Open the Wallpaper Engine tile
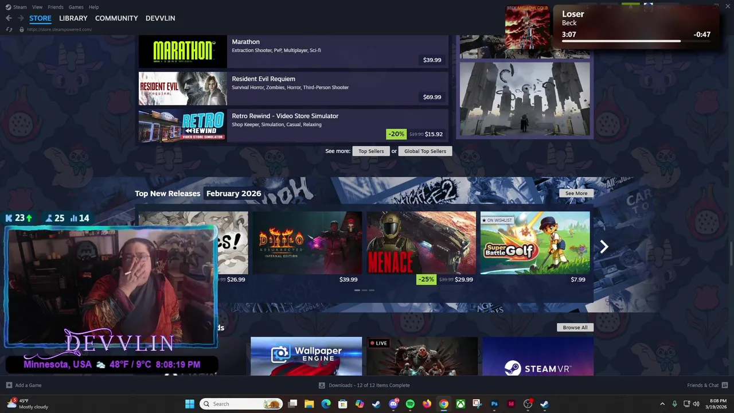The width and height of the screenshot is (734, 413). (x=306, y=356)
